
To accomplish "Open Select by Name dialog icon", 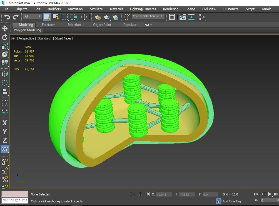I will coord(56,17).
